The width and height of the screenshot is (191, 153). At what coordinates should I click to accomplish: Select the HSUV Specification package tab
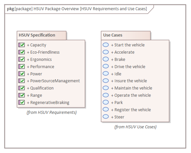click(x=41, y=35)
